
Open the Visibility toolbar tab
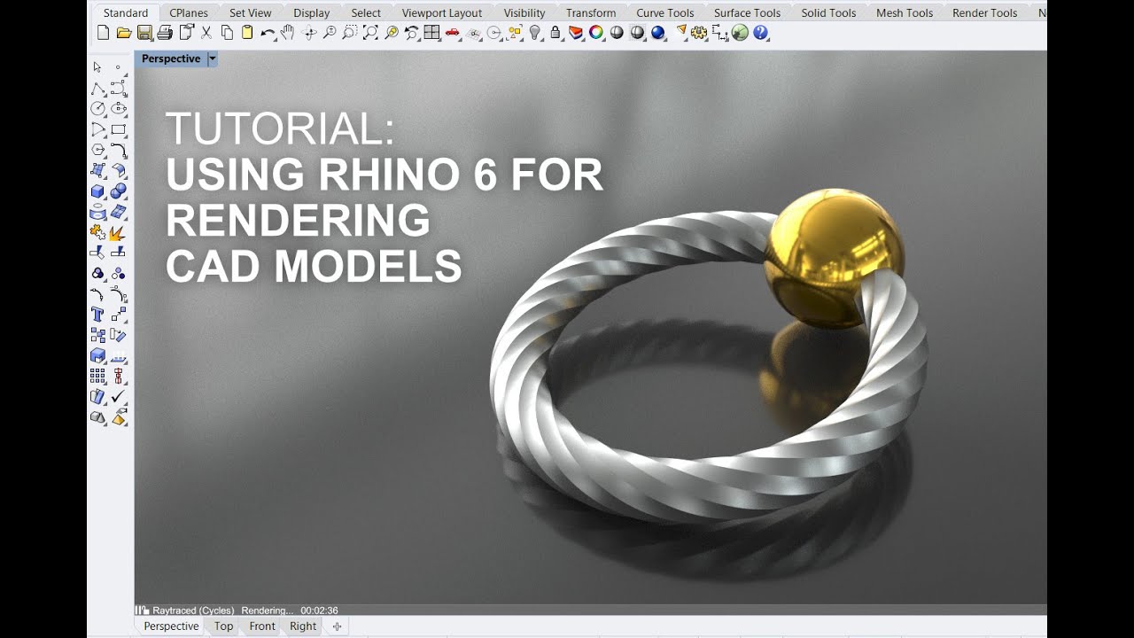pyautogui.click(x=524, y=13)
